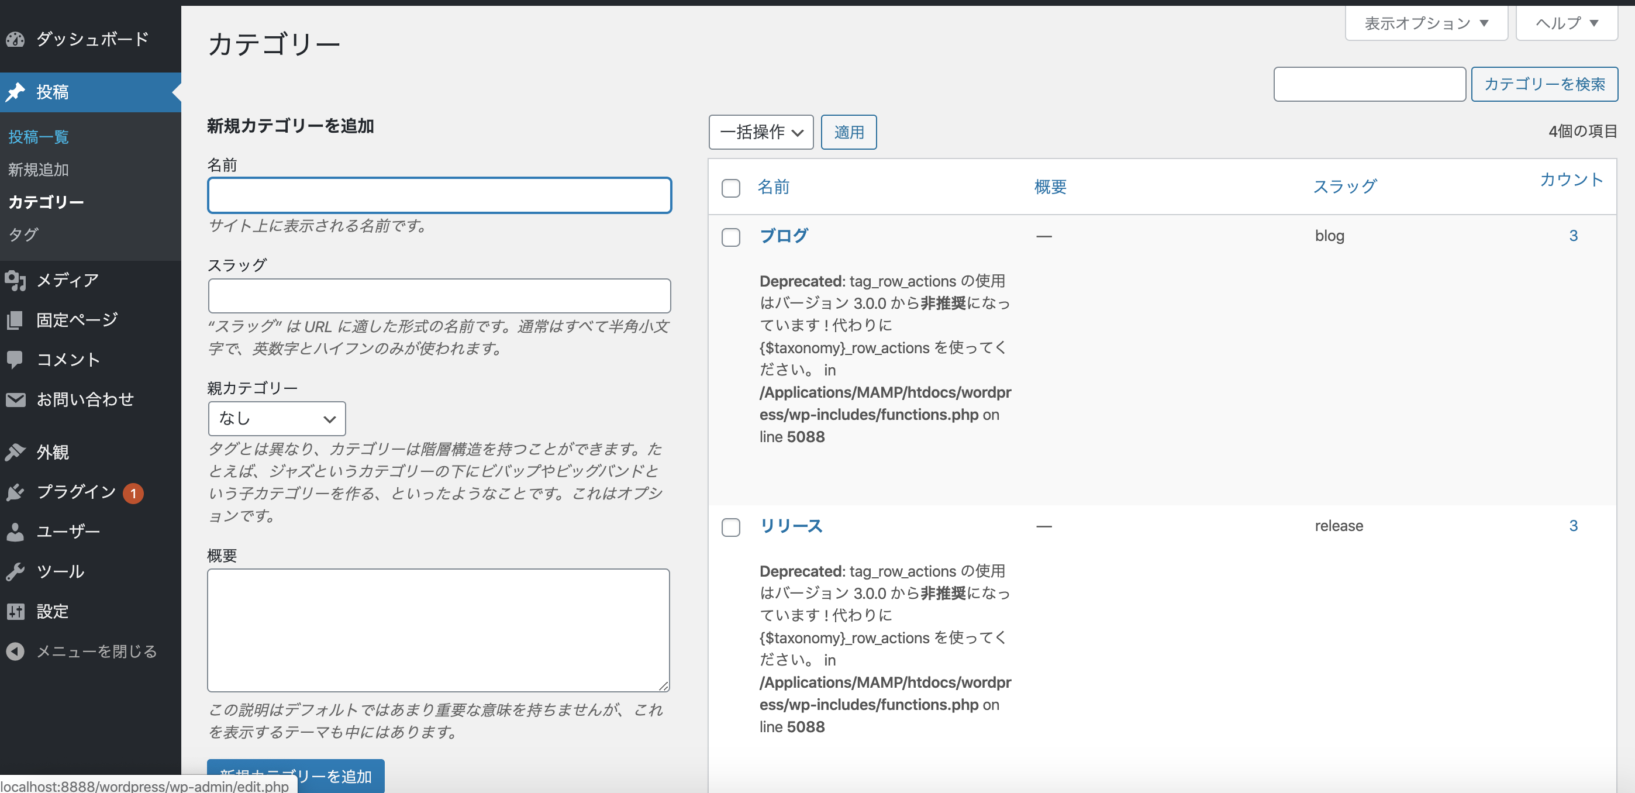This screenshot has width=1635, height=793.
Task: Click inside the category search field
Action: click(1368, 84)
